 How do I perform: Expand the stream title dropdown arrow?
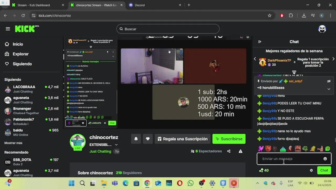116,145
